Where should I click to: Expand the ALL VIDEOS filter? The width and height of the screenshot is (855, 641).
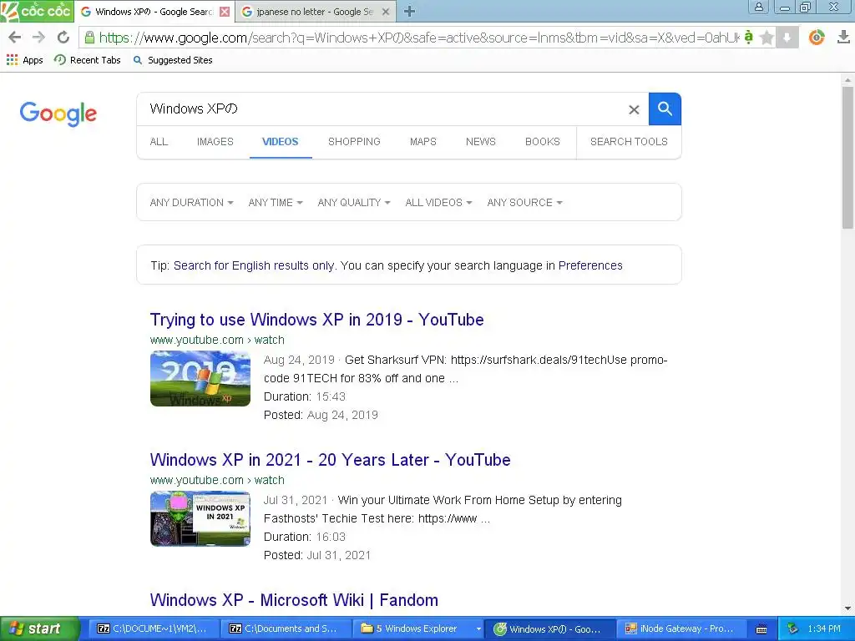pos(438,203)
